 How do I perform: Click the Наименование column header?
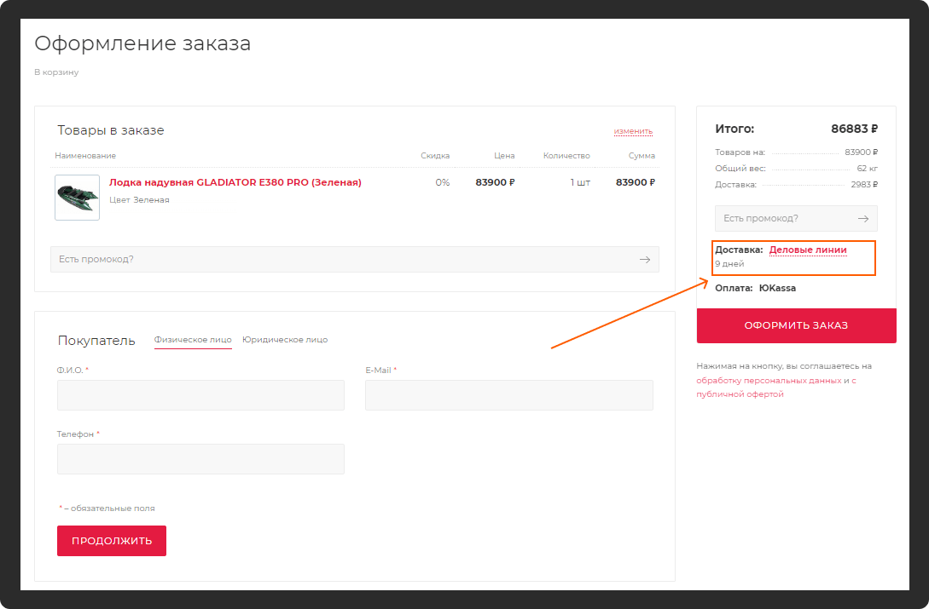tap(85, 156)
